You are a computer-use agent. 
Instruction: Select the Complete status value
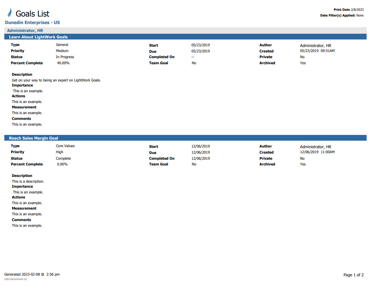63,158
